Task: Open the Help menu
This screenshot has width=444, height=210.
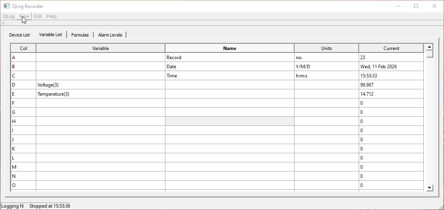Action: coord(51,16)
